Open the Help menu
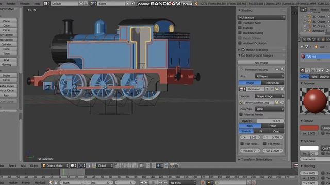This screenshot has width=330, height=185. (37, 4)
